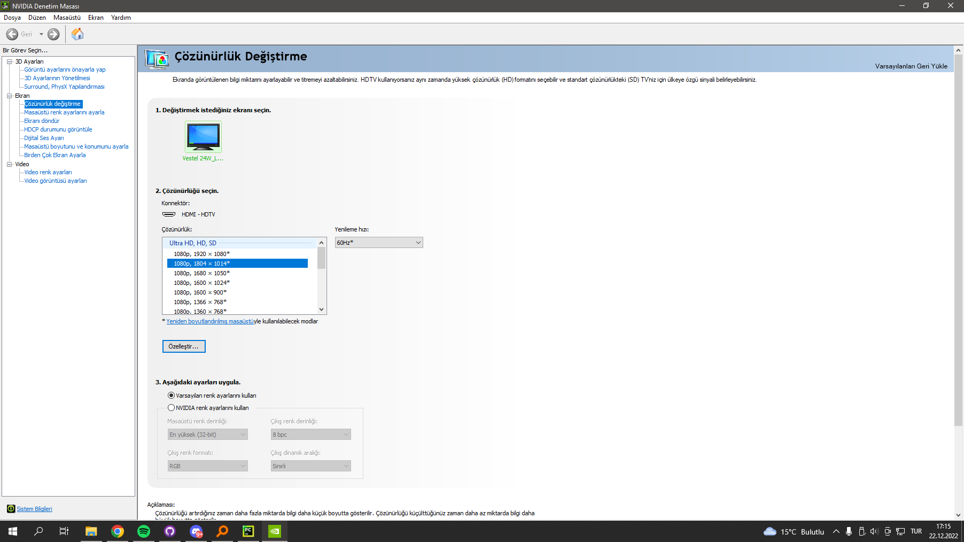This screenshot has height=542, width=964.
Task: Click main page scrollbar down arrow
Action: (x=959, y=515)
